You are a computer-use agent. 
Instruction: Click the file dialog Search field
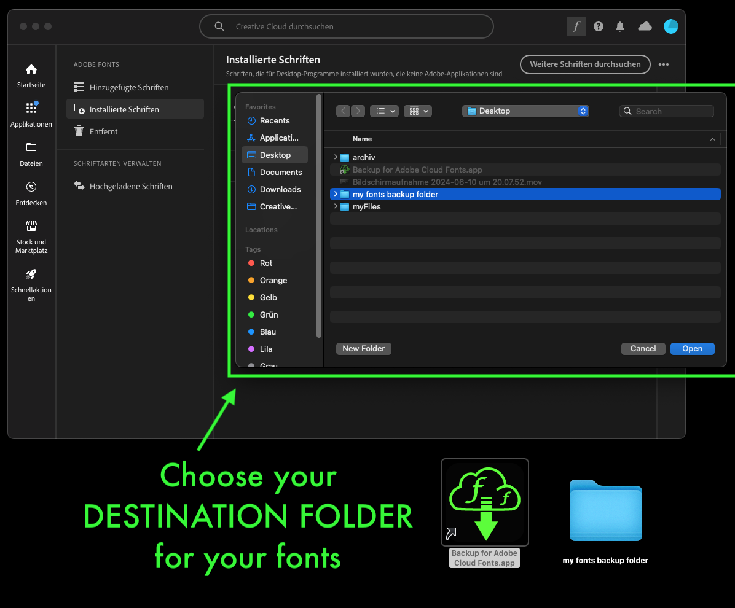pyautogui.click(x=667, y=111)
